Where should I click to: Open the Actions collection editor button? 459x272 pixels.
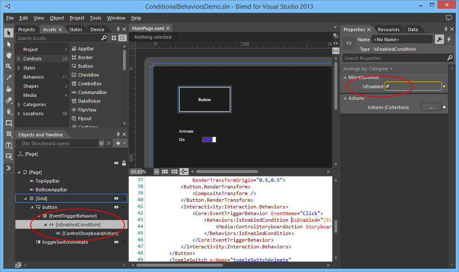[431, 107]
